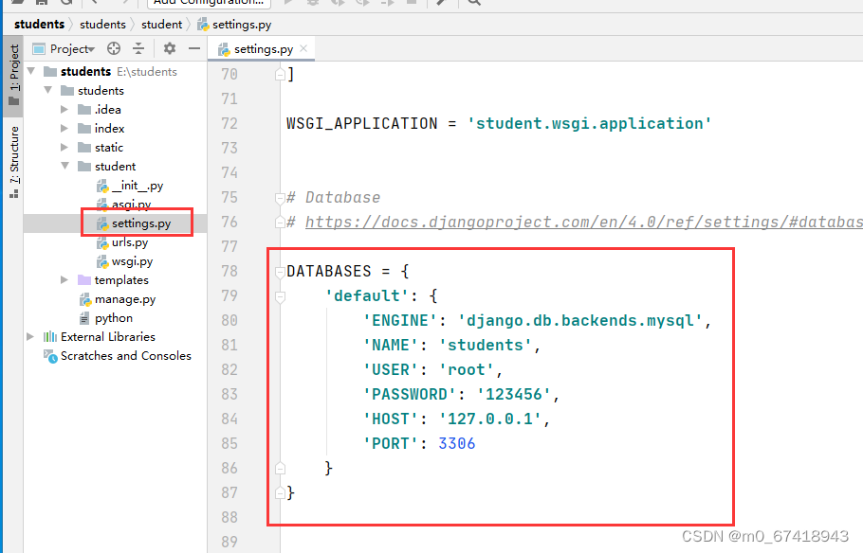The image size is (863, 553).
Task: Switch to the settings.py editor tab
Action: [263, 49]
